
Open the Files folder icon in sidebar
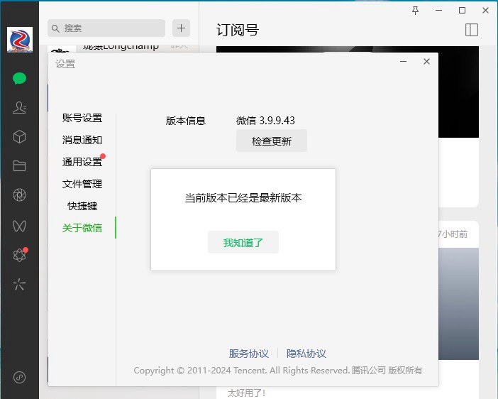(x=19, y=165)
